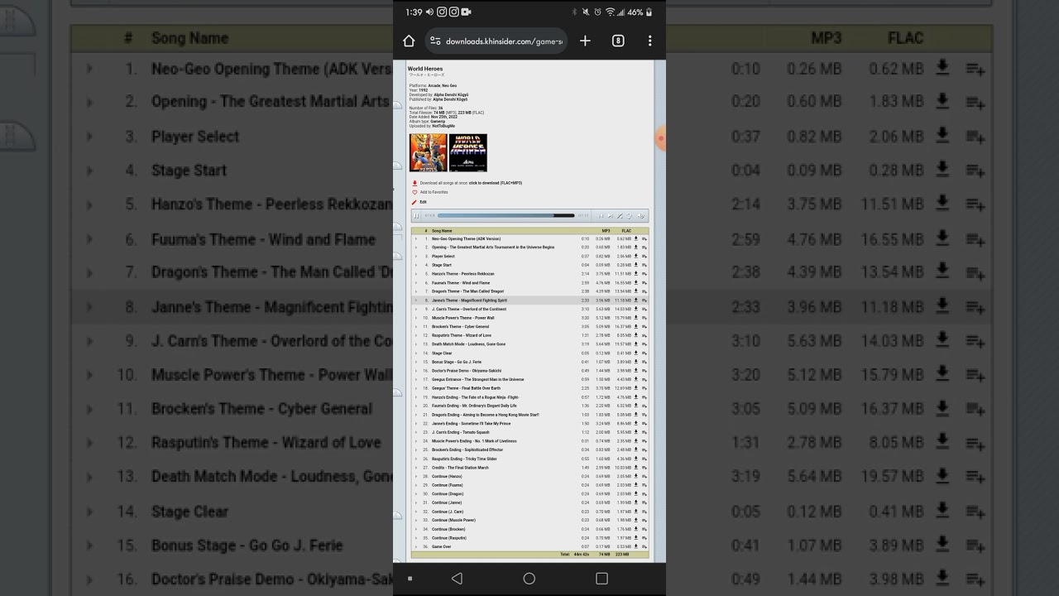Download Game Over track
Image resolution: width=1059 pixels, height=596 pixels.
tap(636, 546)
